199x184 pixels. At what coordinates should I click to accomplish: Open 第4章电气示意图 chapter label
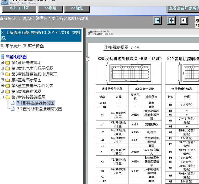[x=26, y=80]
